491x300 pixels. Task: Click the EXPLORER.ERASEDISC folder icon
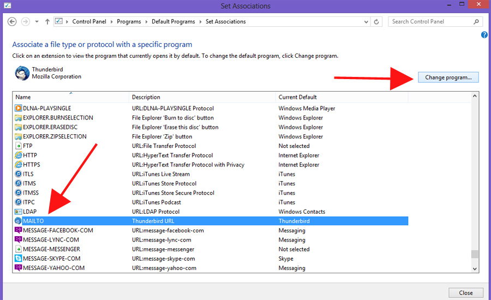(x=18, y=127)
